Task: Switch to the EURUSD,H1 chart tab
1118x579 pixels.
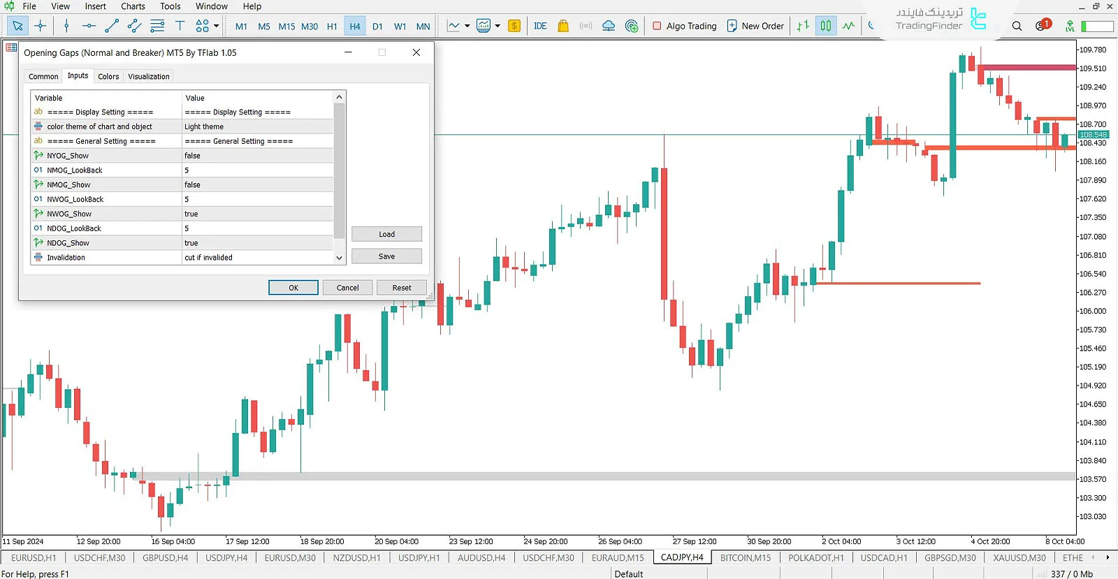Action: [34, 557]
